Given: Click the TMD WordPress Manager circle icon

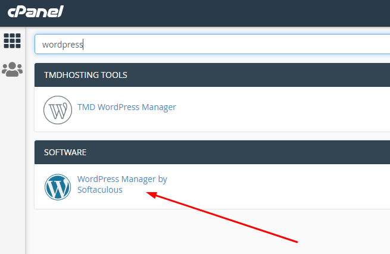Looking at the screenshot, I should coord(58,109).
